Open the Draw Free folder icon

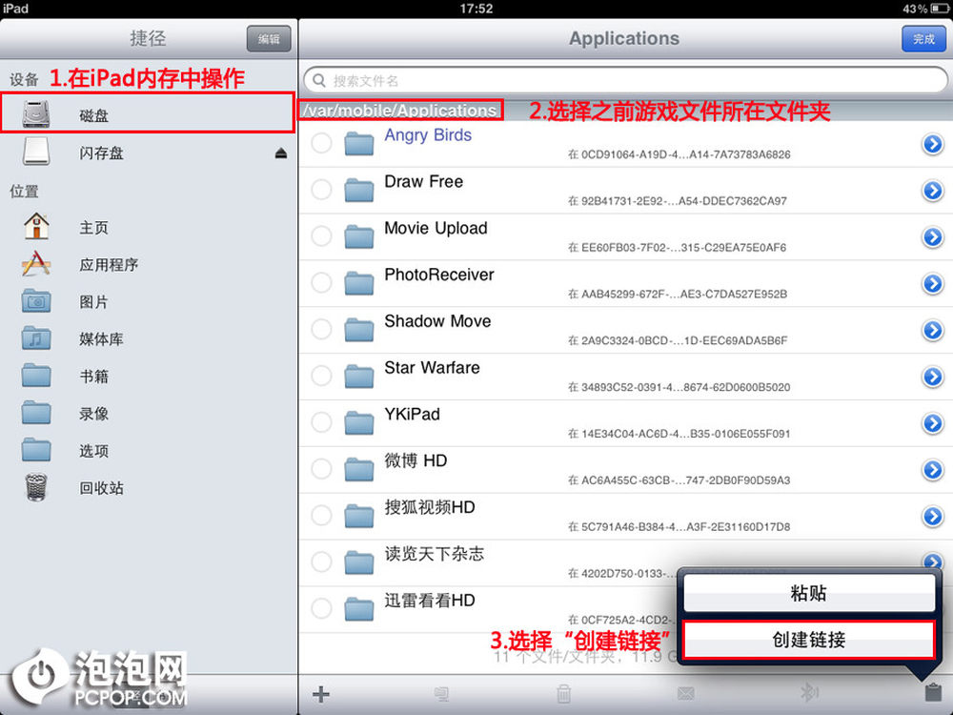pos(358,190)
